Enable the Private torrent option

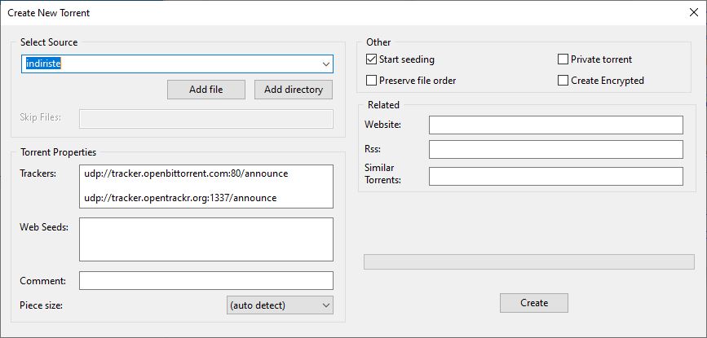click(x=563, y=59)
